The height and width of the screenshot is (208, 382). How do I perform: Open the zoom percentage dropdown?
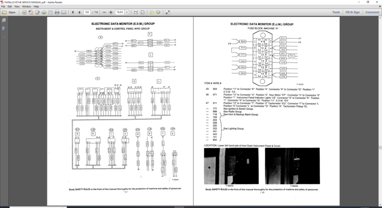point(127,12)
